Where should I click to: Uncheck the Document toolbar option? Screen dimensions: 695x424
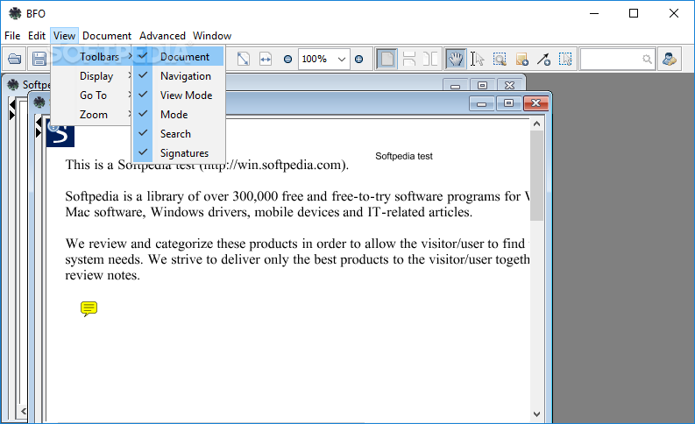[179, 57]
